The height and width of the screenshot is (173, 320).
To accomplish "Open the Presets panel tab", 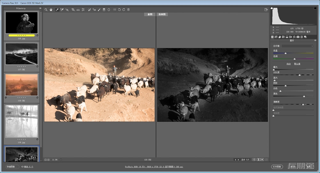I will point(302,37).
